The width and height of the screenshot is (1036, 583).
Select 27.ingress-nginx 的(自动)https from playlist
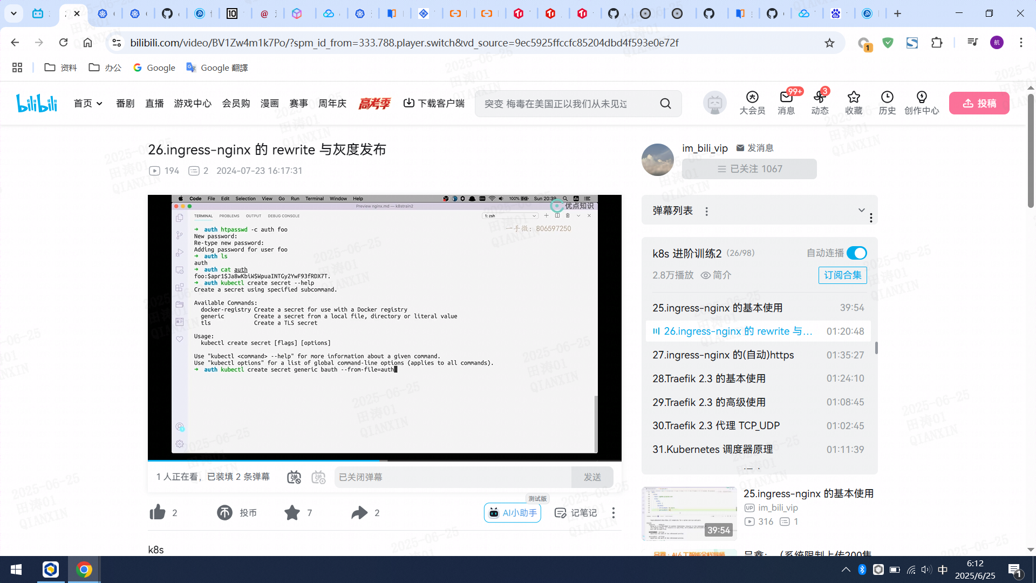[723, 355]
